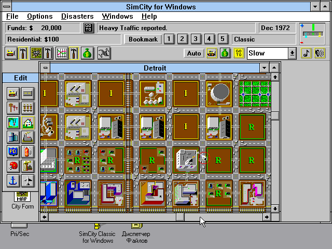Click the RCI demand indicator graph
332x249 pixels.
(x=312, y=34)
